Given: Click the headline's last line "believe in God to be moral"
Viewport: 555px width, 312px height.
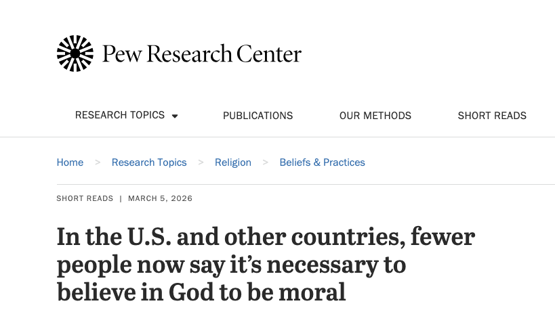Looking at the screenshot, I should 201,292.
